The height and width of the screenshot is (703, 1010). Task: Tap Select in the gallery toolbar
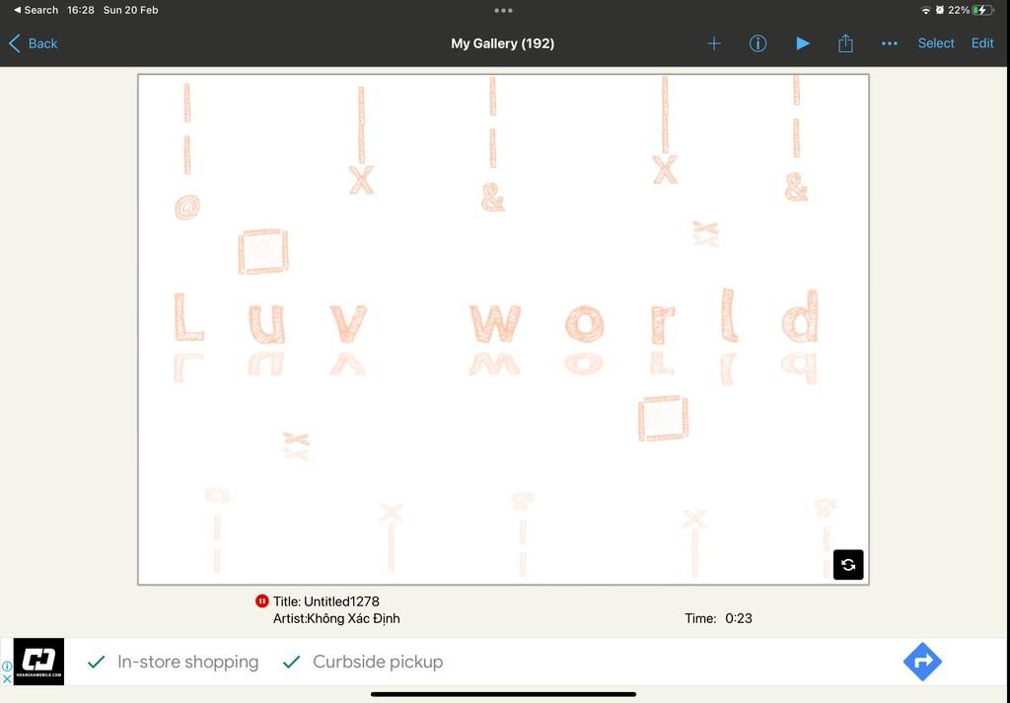point(936,43)
